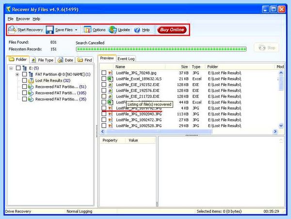Sort file list by Type column header
The width and height of the screenshot is (291, 219).
(x=197, y=67)
